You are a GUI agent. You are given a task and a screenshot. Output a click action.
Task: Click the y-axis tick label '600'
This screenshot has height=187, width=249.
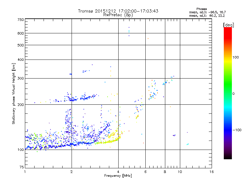(21, 33)
